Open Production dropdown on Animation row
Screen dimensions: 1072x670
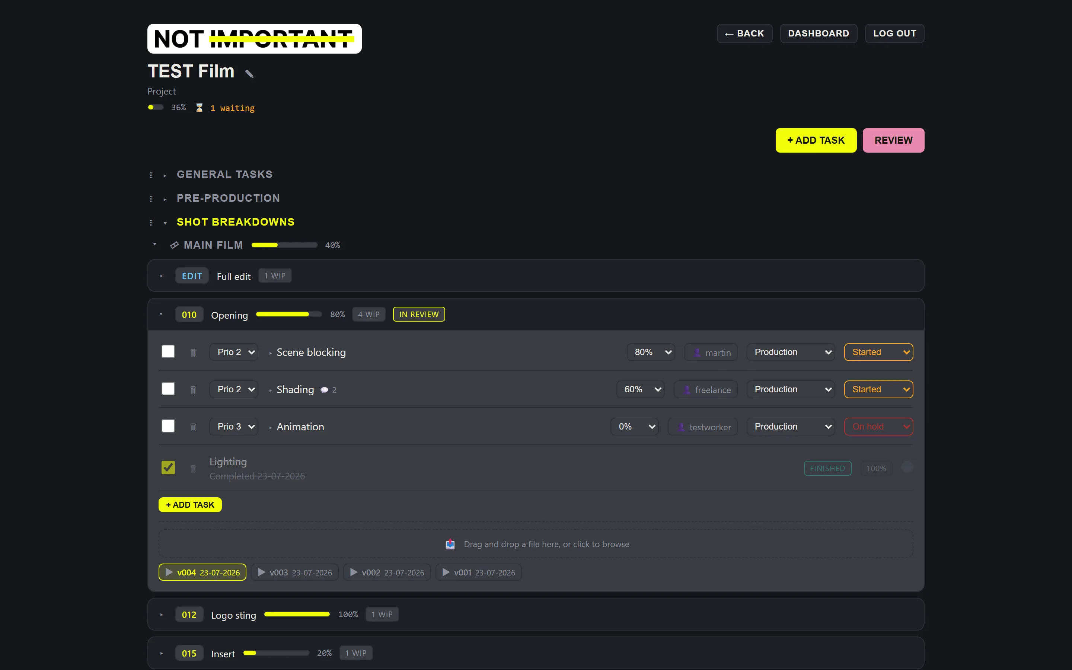(x=791, y=427)
